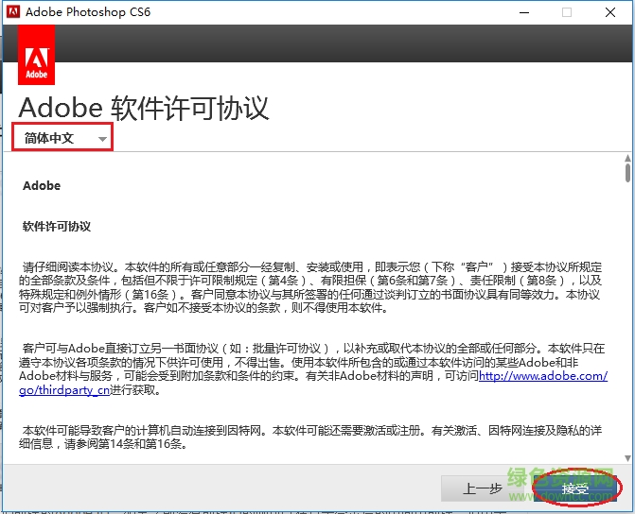Go back with the 上一步 button
635x514 pixels.
[482, 488]
